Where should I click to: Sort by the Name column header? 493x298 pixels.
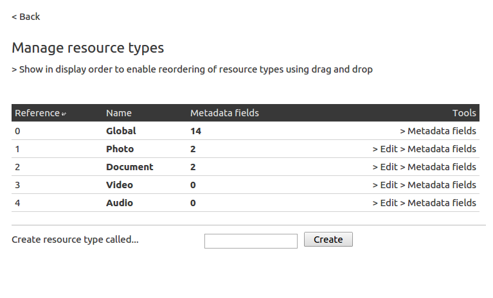click(x=119, y=113)
